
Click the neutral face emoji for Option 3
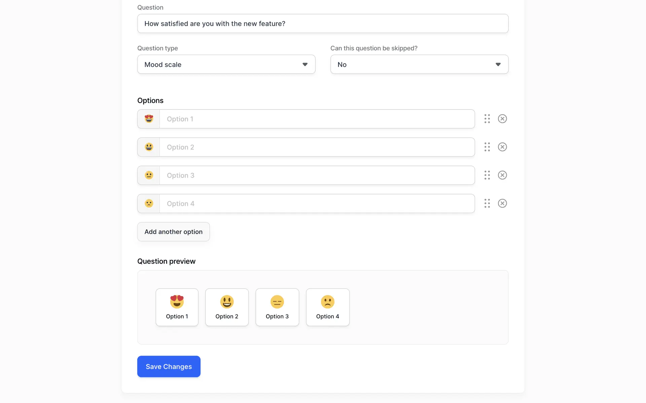(x=149, y=175)
